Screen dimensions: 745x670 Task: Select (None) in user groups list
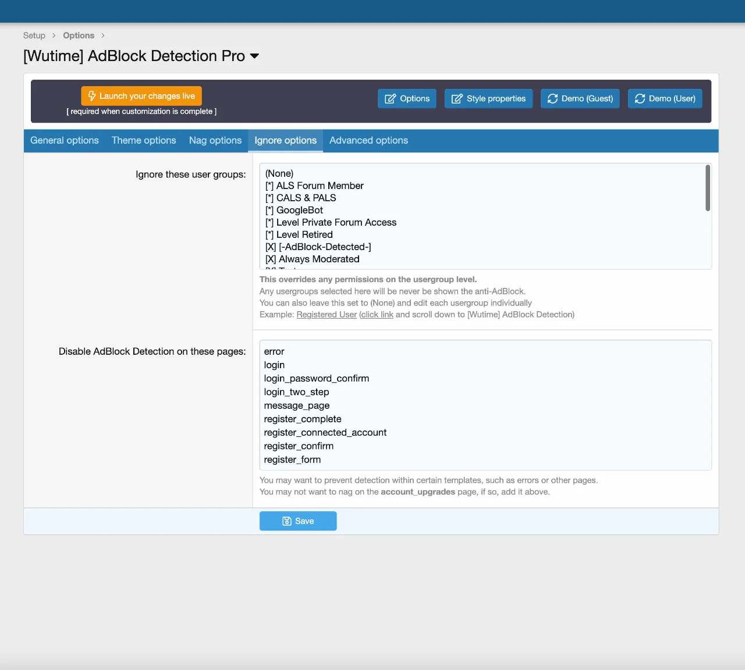[x=279, y=173]
